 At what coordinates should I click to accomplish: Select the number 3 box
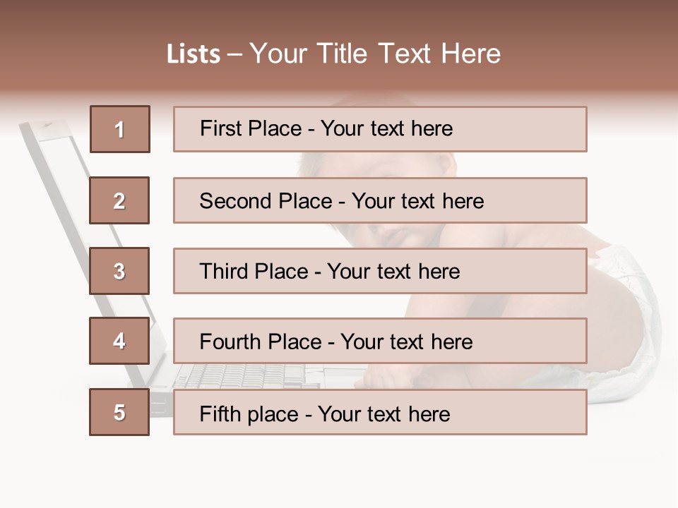(119, 271)
